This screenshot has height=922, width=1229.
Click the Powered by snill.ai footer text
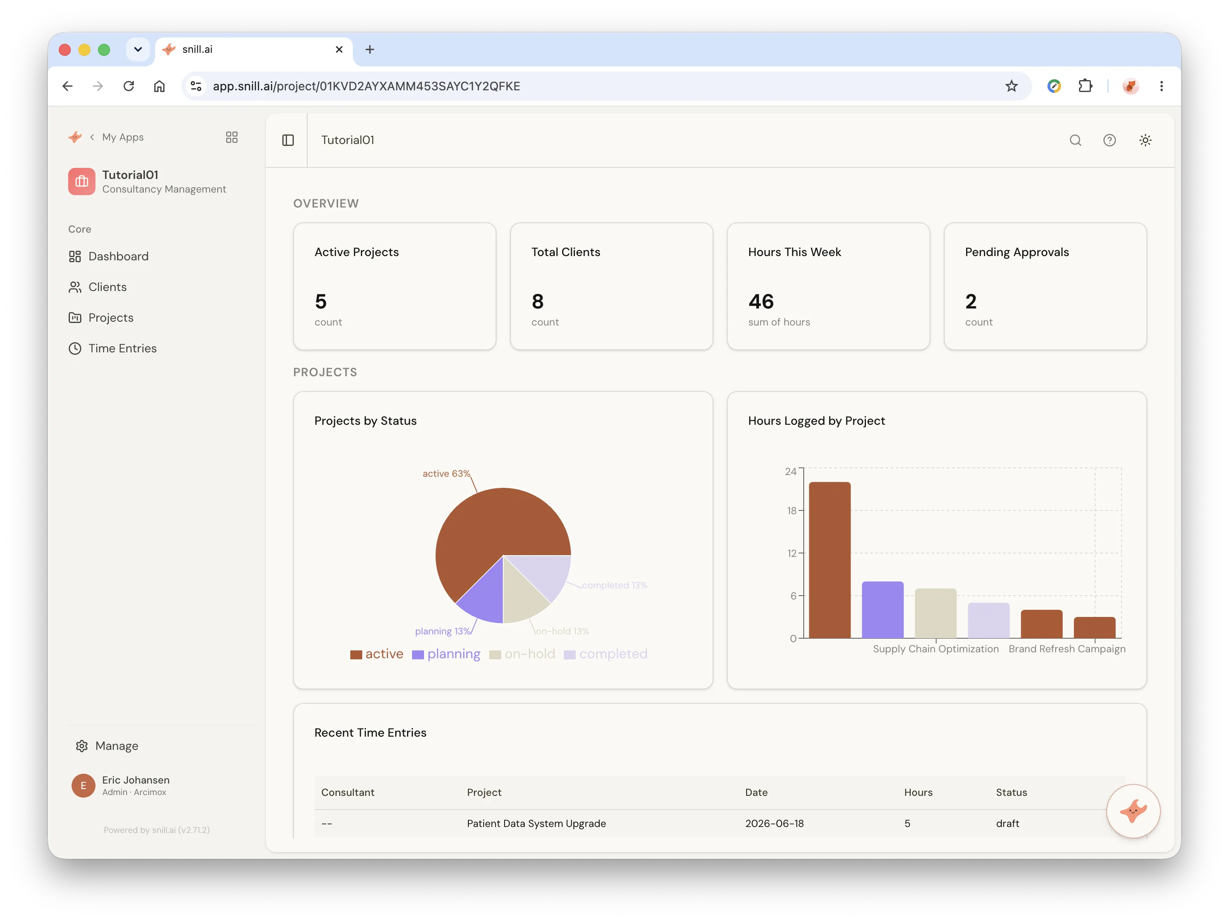click(156, 830)
